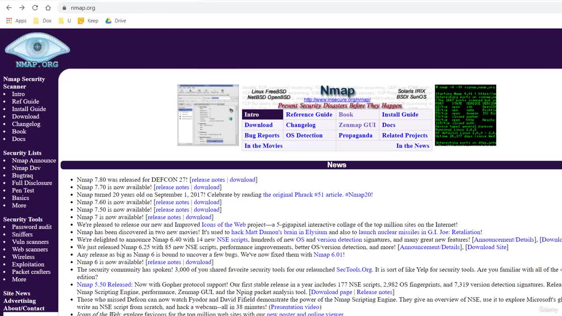Image resolution: width=562 pixels, height=316 pixels.
Task: Open the Zenmap GUI screenshot thumbnail
Action: (x=208, y=115)
